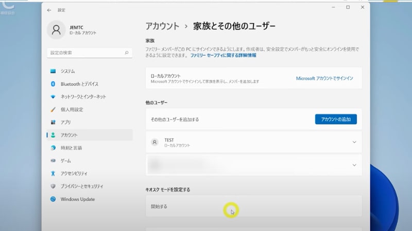
Task: Click the JEMTC profile avatar
Action: (56, 30)
